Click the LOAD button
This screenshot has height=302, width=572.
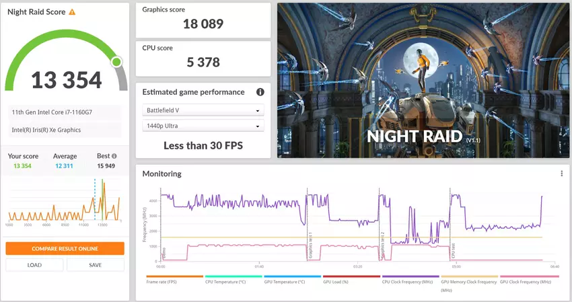click(x=34, y=265)
